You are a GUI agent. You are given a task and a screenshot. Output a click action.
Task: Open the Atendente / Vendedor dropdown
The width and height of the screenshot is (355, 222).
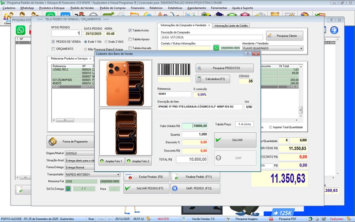pyautogui.click(x=301, y=48)
